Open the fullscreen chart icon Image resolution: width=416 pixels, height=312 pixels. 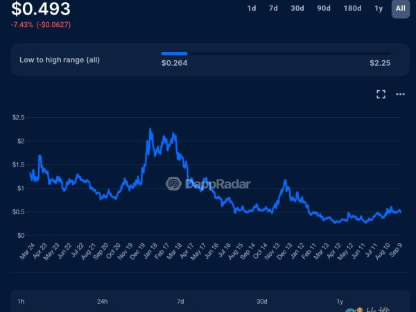point(381,94)
